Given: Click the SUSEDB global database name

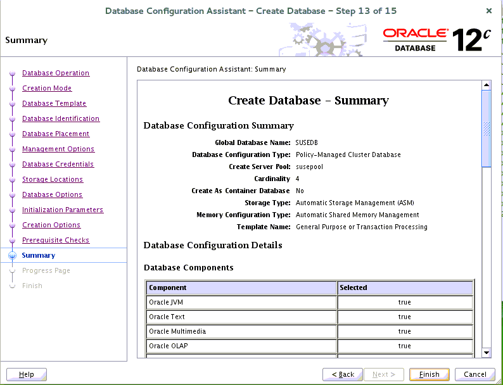Looking at the screenshot, I should tap(307, 142).
